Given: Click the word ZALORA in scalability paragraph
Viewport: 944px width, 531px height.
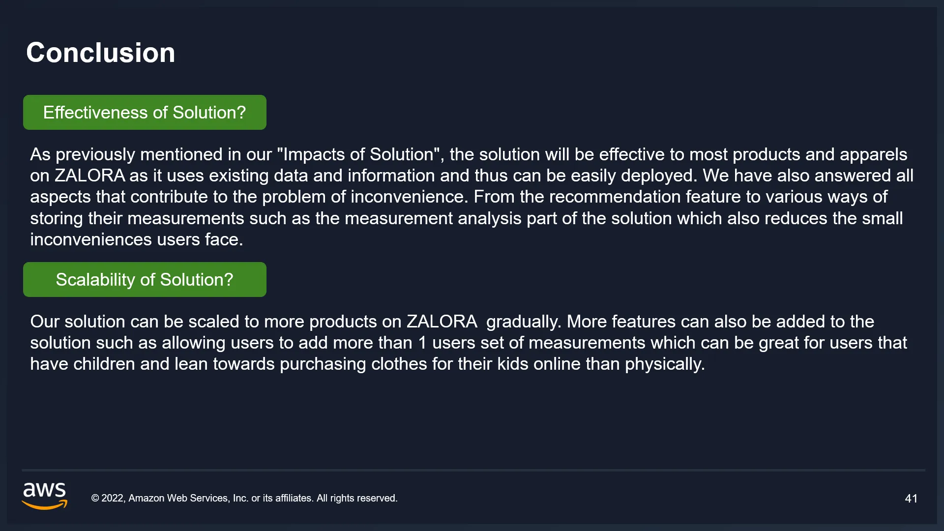Looking at the screenshot, I should [442, 322].
